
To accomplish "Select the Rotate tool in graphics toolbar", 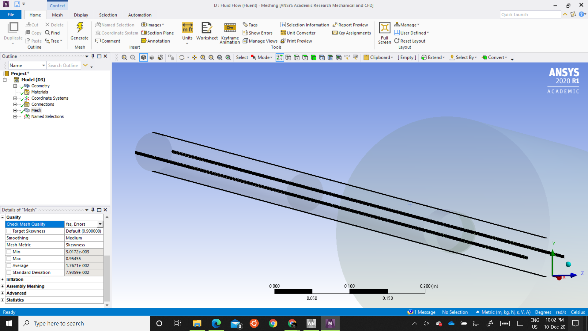I will click(x=182, y=57).
